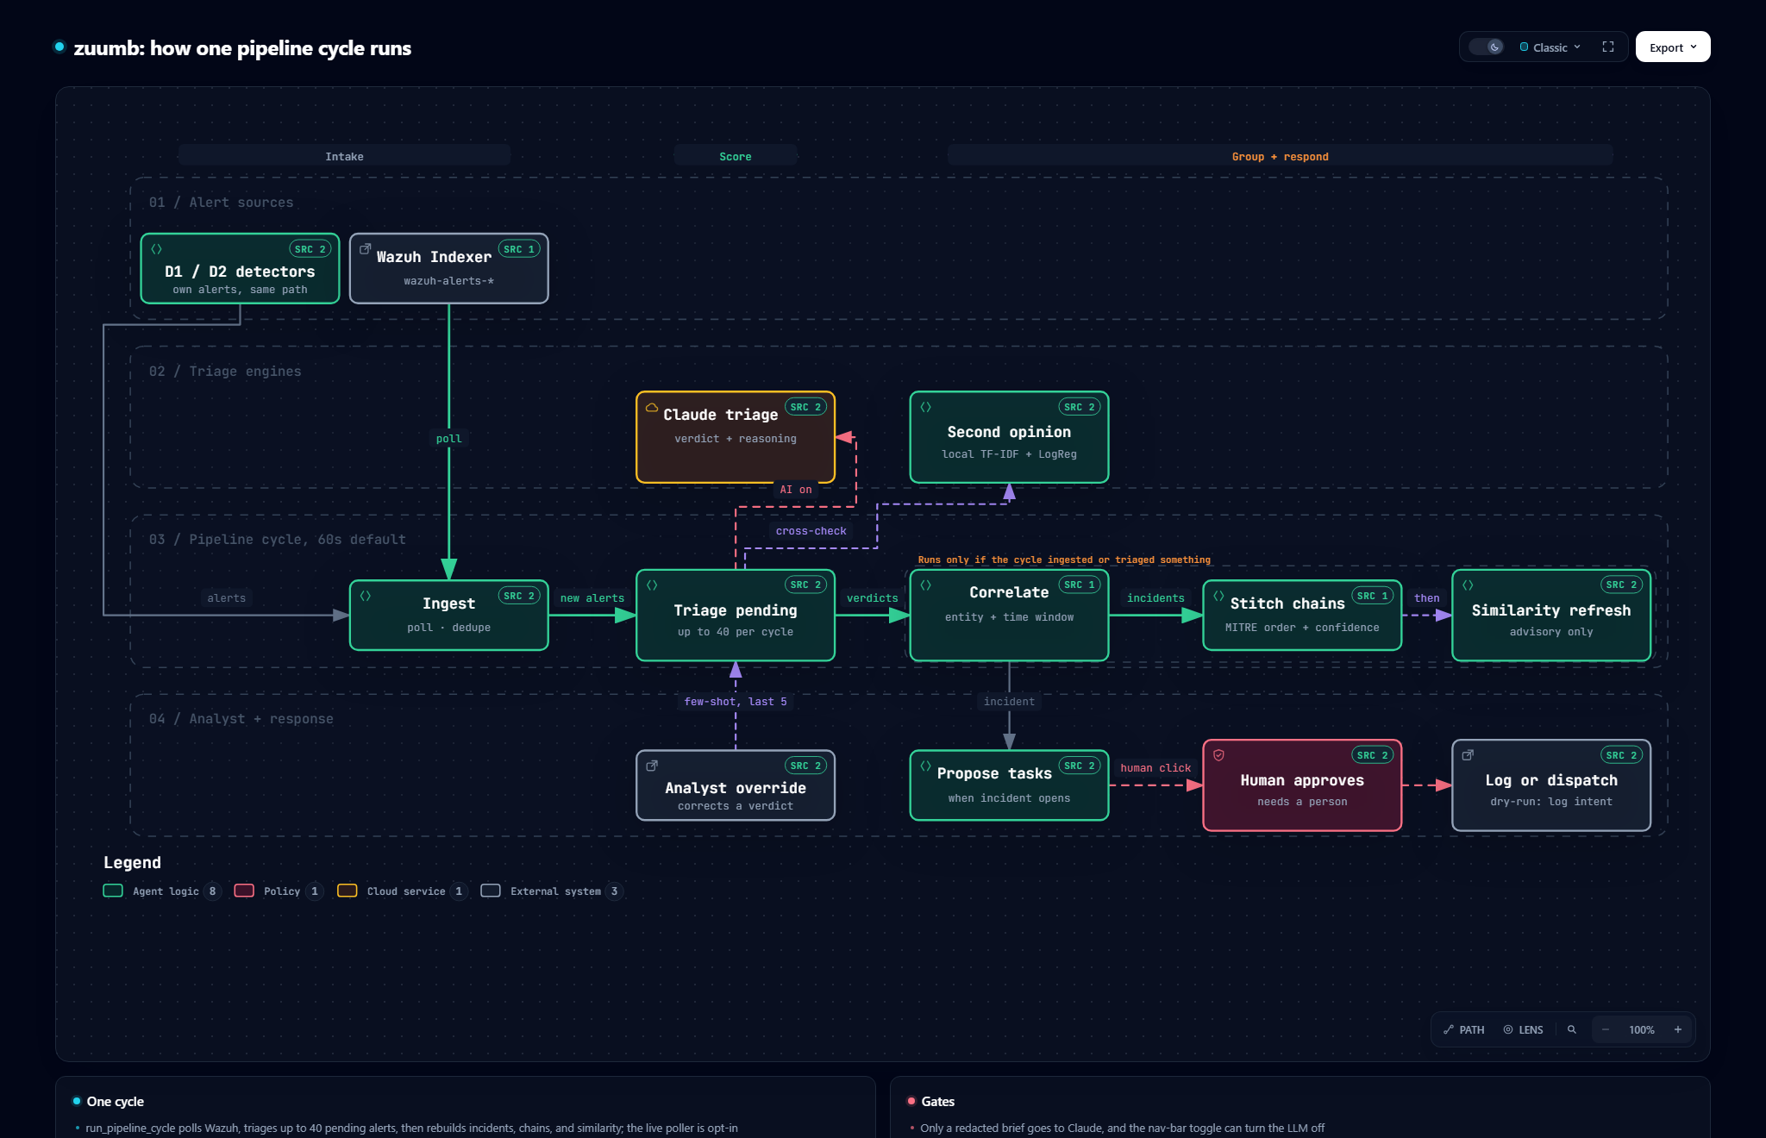Viewport: 1766px width, 1138px height.
Task: Select the Group + respond column header
Action: tap(1280, 156)
